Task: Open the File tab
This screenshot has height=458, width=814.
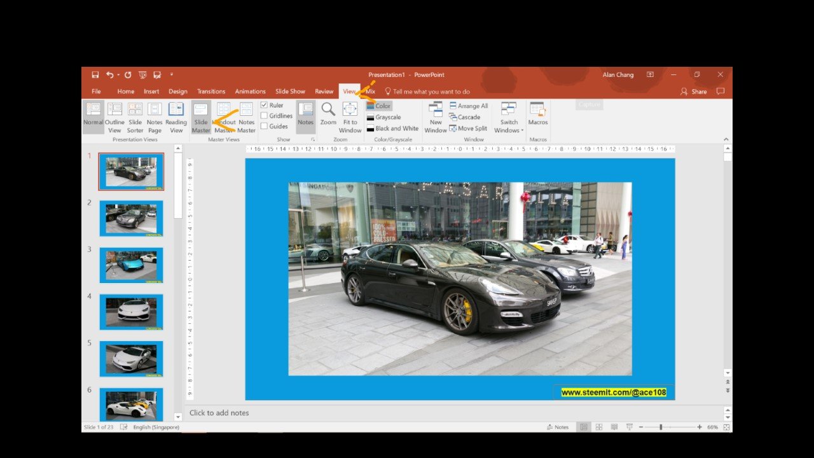Action: pyautogui.click(x=96, y=92)
